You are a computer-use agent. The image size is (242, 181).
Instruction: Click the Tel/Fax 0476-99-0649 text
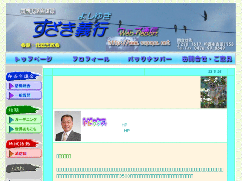[x=201, y=48]
